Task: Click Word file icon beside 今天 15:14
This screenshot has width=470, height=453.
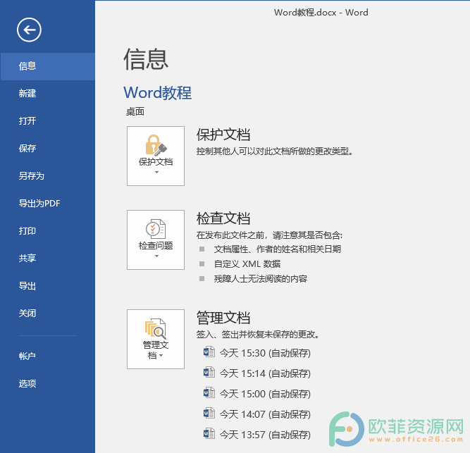Action: point(209,373)
